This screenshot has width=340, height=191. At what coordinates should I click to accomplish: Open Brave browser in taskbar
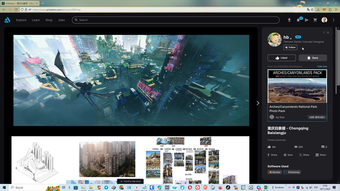tap(205, 188)
